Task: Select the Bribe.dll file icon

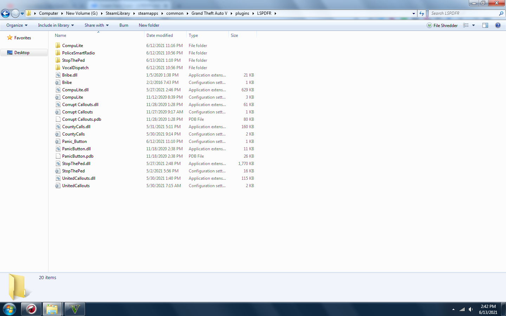Action: pos(58,75)
